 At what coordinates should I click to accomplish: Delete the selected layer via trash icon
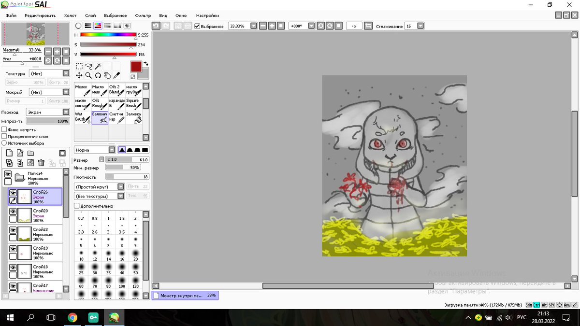coord(41,163)
